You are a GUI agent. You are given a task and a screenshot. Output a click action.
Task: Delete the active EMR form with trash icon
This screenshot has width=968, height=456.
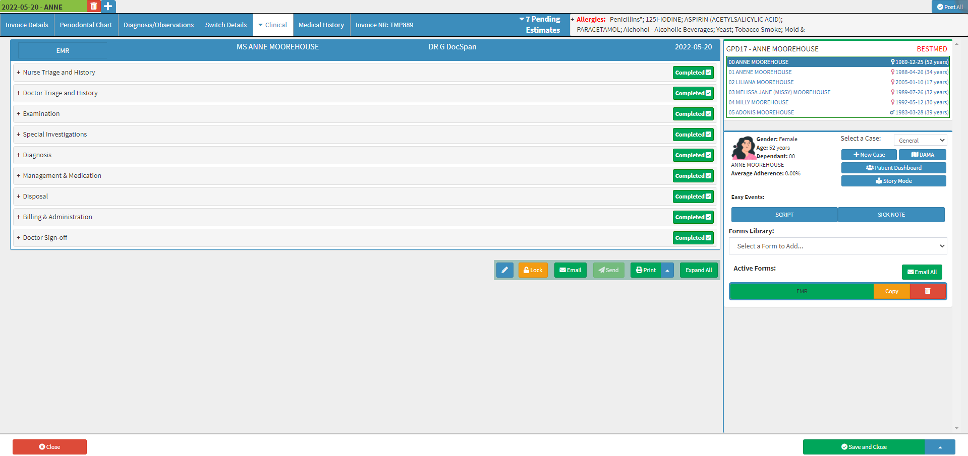point(927,291)
